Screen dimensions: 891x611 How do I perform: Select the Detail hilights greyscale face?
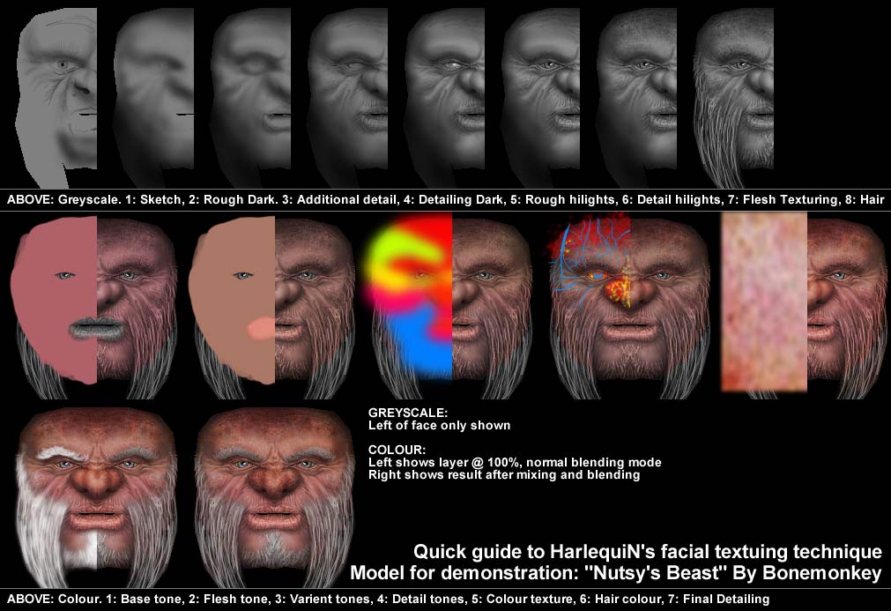[x=540, y=88]
